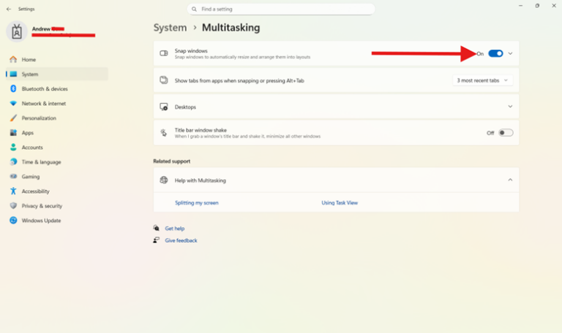Click the Title bar window shake label
Viewport: 562px width, 333px height.
[x=201, y=130]
